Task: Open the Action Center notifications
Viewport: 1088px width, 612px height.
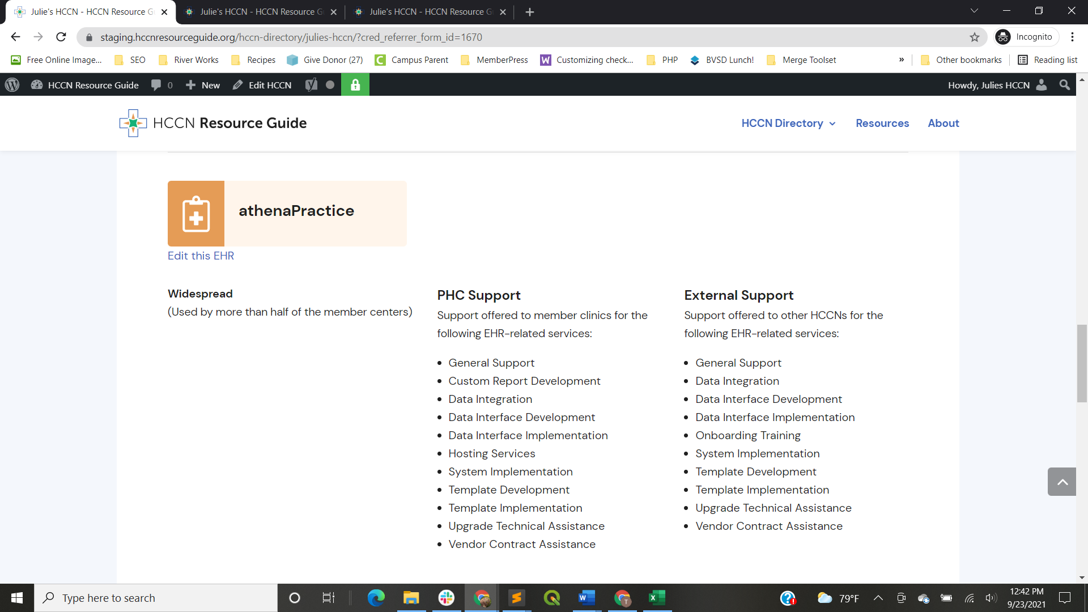Action: click(x=1065, y=598)
